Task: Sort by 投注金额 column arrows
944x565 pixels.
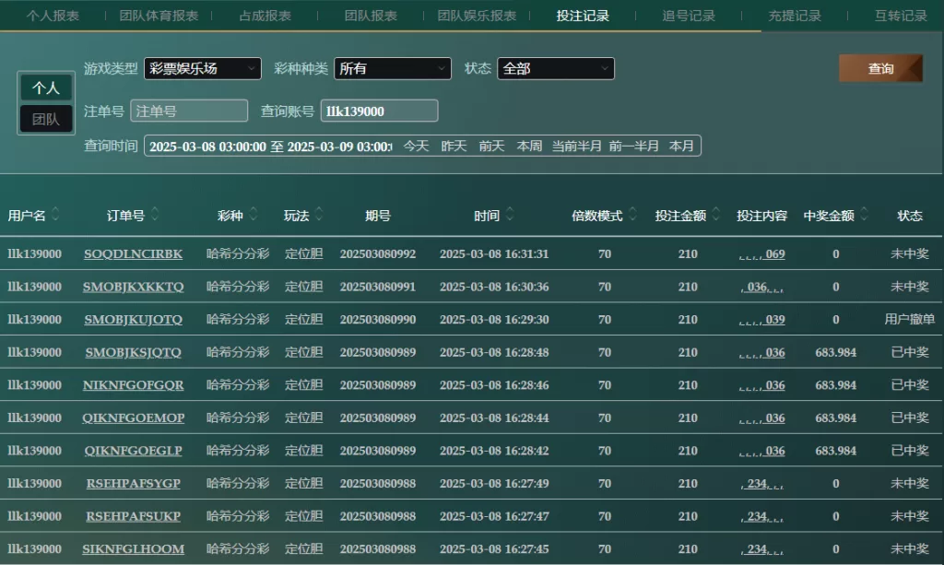Action: coord(715,214)
